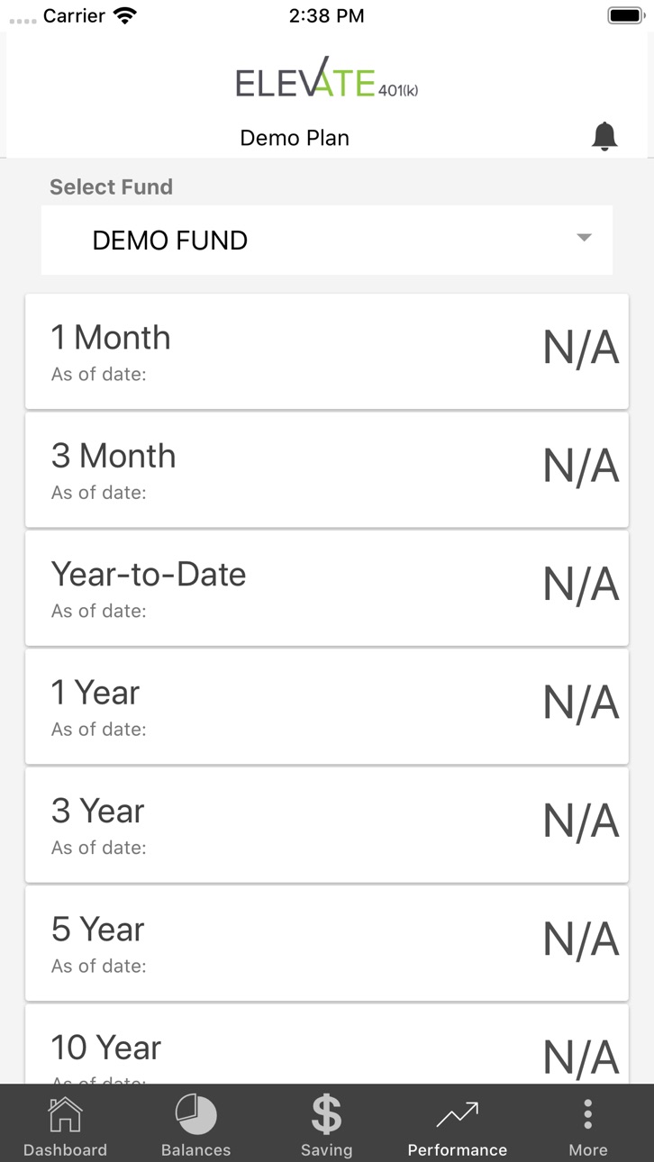This screenshot has height=1162, width=654.
Task: Check the battery status icon
Action: (625, 15)
